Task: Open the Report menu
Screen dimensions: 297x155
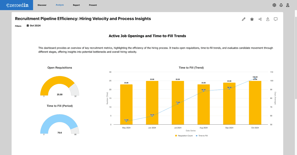Action: [76, 5]
